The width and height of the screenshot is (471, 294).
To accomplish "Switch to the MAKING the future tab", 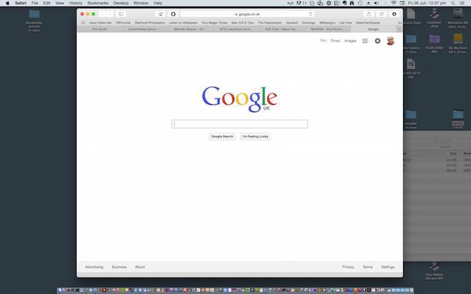I will [328, 30].
